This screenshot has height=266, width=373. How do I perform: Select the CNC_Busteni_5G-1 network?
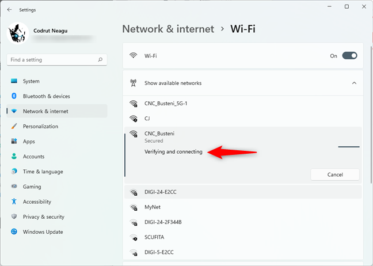[x=243, y=104]
